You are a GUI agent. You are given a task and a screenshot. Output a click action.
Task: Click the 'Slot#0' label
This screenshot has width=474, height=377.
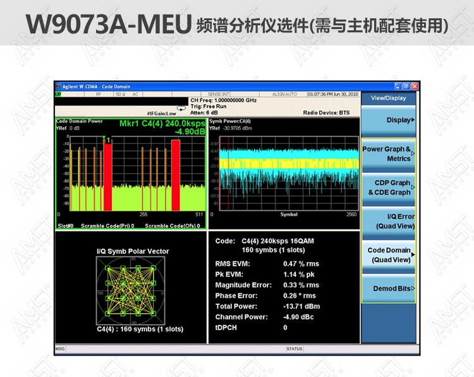65,225
